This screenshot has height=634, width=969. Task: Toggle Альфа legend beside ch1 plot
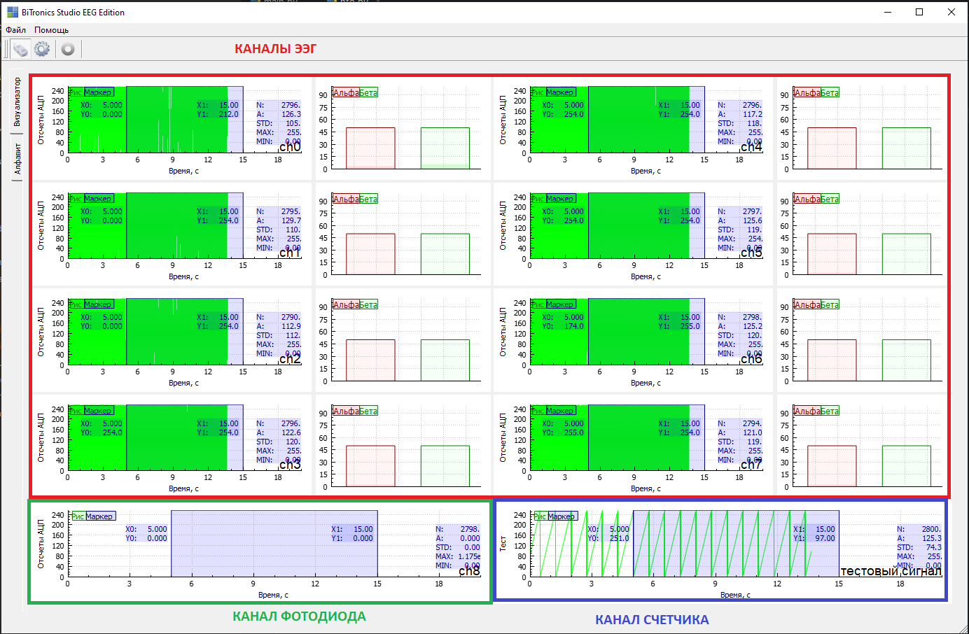coord(345,199)
